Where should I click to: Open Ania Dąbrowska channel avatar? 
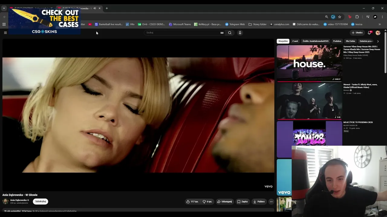[x=5, y=201]
